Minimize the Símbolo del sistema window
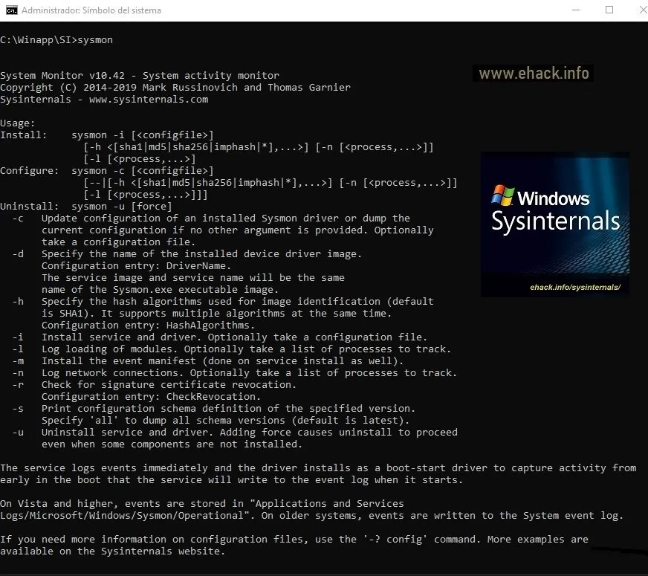Image resolution: width=648 pixels, height=576 pixels. 576,10
